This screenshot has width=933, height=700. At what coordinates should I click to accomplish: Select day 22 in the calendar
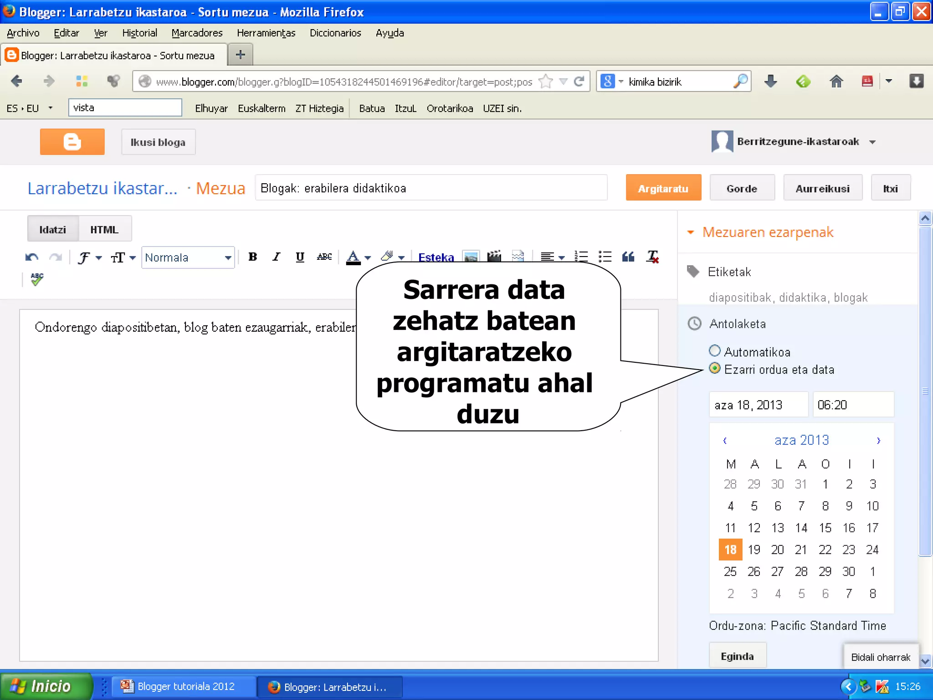pos(825,550)
